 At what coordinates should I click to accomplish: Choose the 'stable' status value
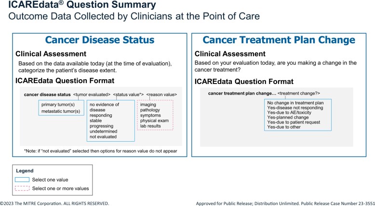tap(95, 121)
